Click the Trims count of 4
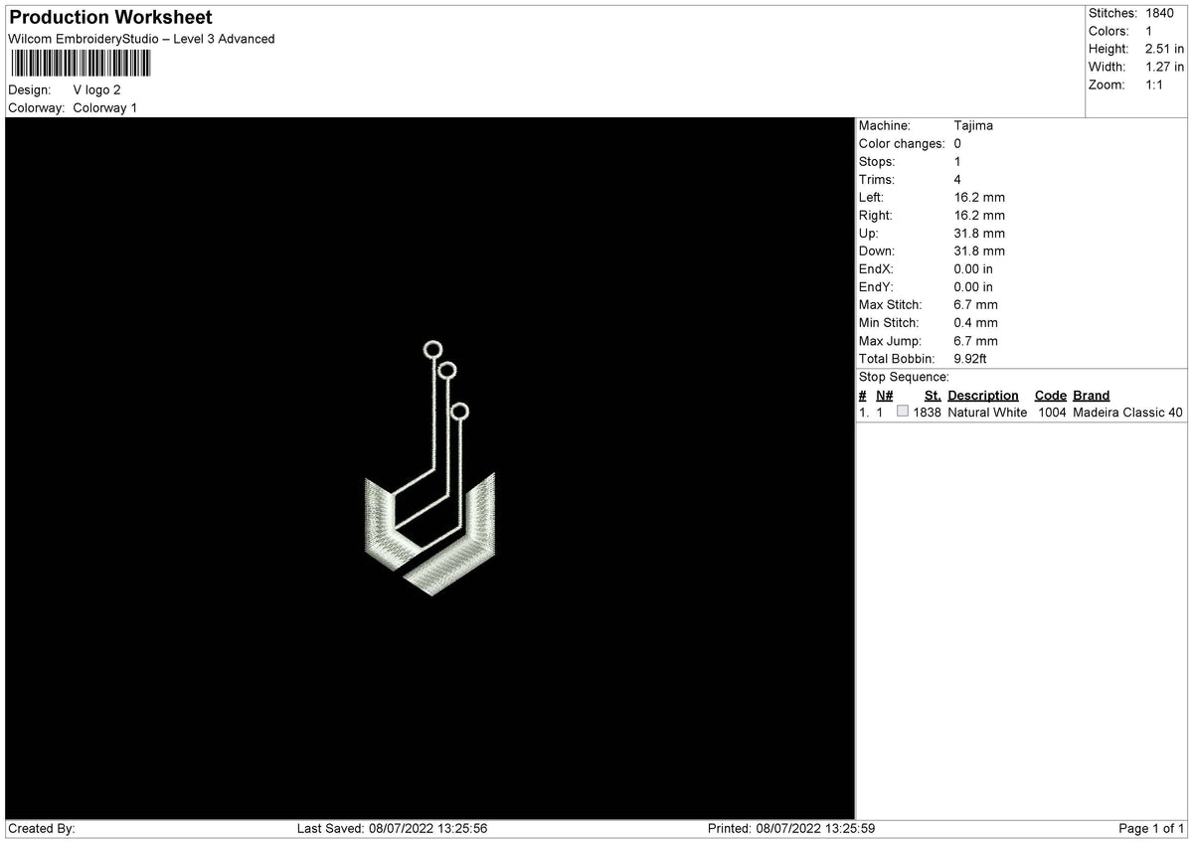Viewport: 1193px width, 843px height. [956, 179]
